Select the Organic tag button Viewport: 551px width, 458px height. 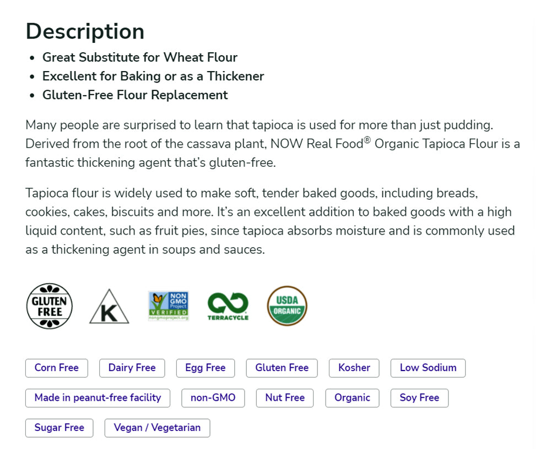point(353,397)
